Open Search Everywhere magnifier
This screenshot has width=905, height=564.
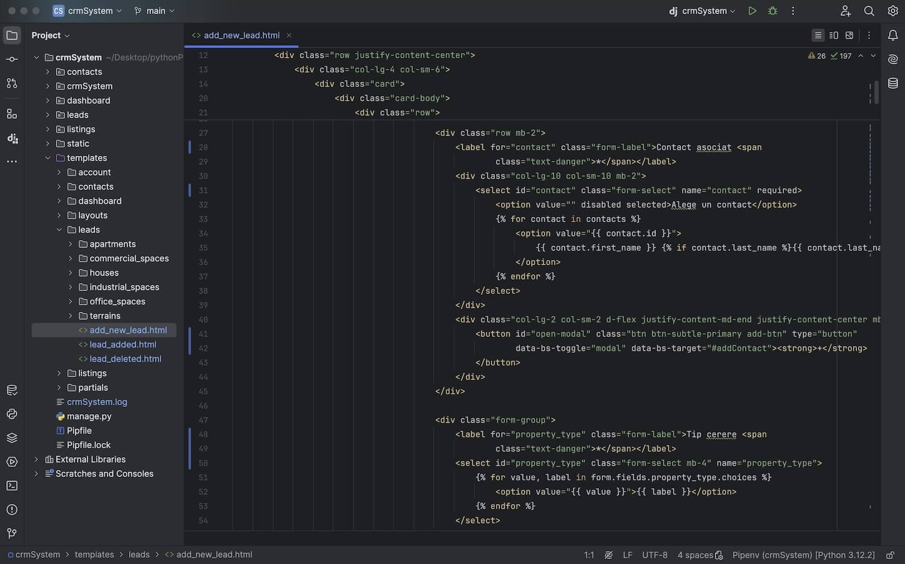tap(869, 11)
